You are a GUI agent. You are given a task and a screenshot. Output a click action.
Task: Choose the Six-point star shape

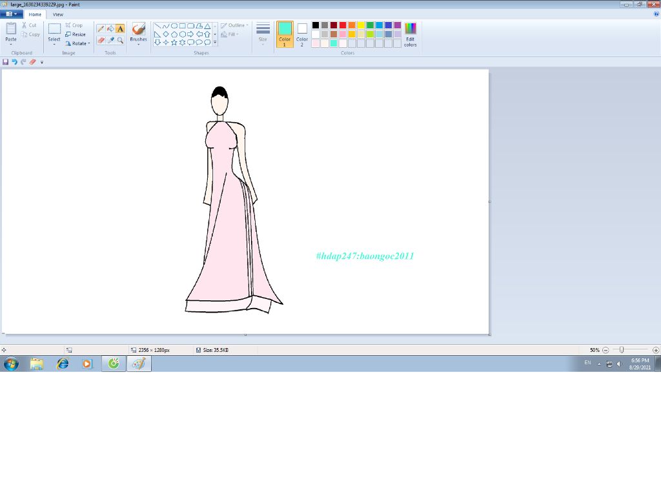click(x=182, y=42)
